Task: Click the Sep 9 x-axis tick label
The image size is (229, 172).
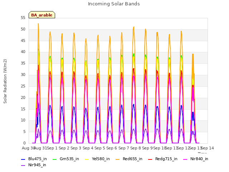Action: (147, 148)
